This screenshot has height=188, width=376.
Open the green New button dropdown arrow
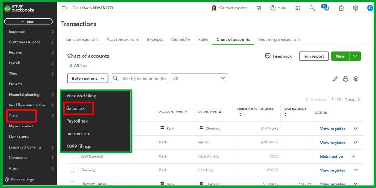tap(355, 56)
